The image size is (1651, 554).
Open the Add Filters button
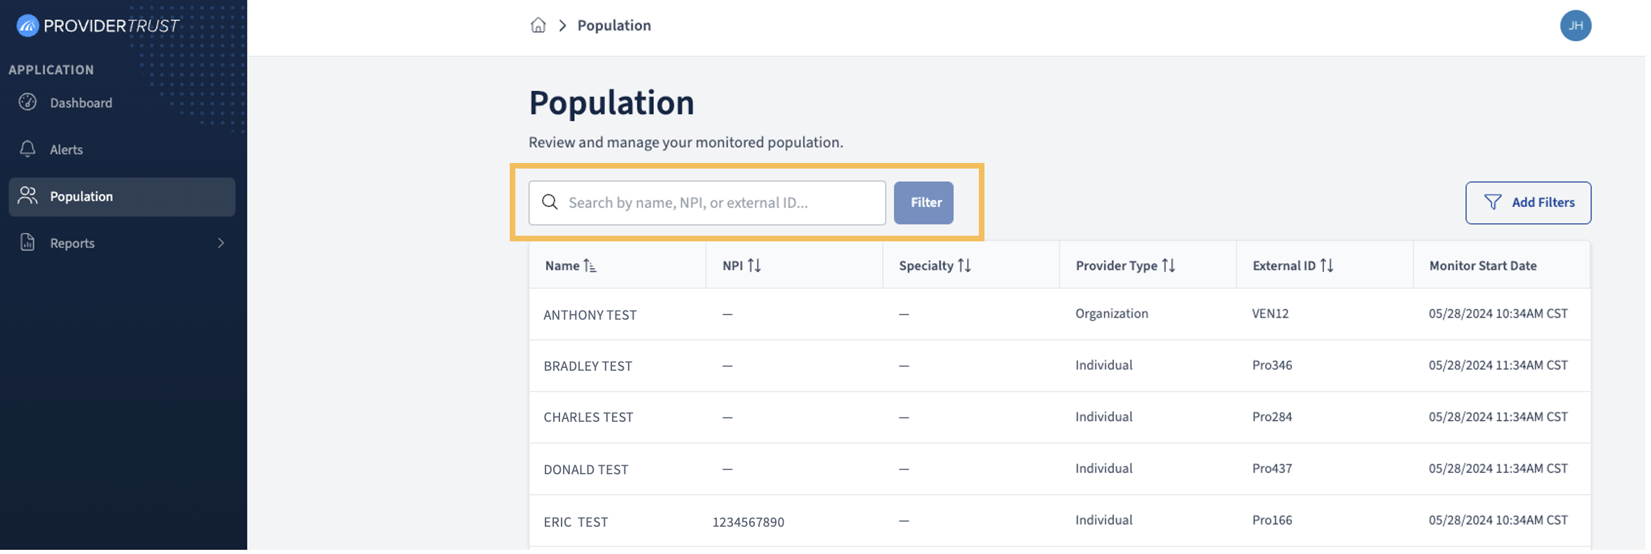1528,203
